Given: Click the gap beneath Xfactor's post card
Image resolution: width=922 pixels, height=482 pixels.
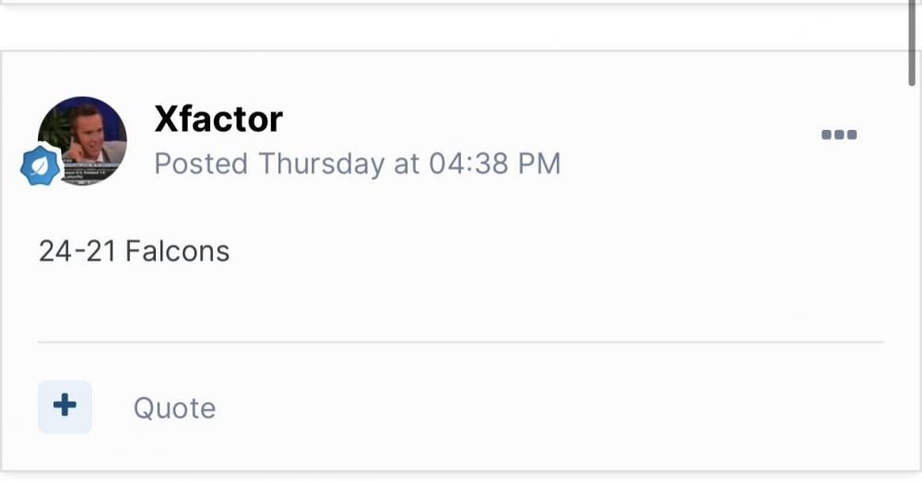Looking at the screenshot, I should [x=461, y=477].
